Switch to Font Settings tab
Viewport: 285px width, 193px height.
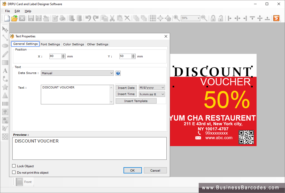click(50, 44)
